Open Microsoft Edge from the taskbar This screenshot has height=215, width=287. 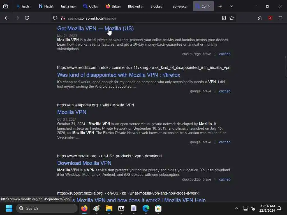tap(146, 208)
